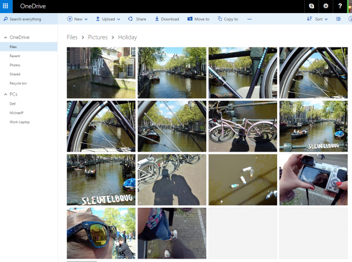Screen dimensions: 352x262
Task: Click the New plus icon
Action: (70, 19)
